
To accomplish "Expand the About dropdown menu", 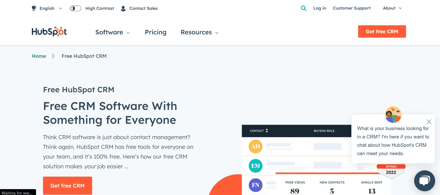I will pos(392,8).
